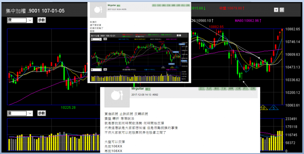Open Mrguitar profile in the #1075 post
This screenshot has height=154, width=304.
coord(111,5)
